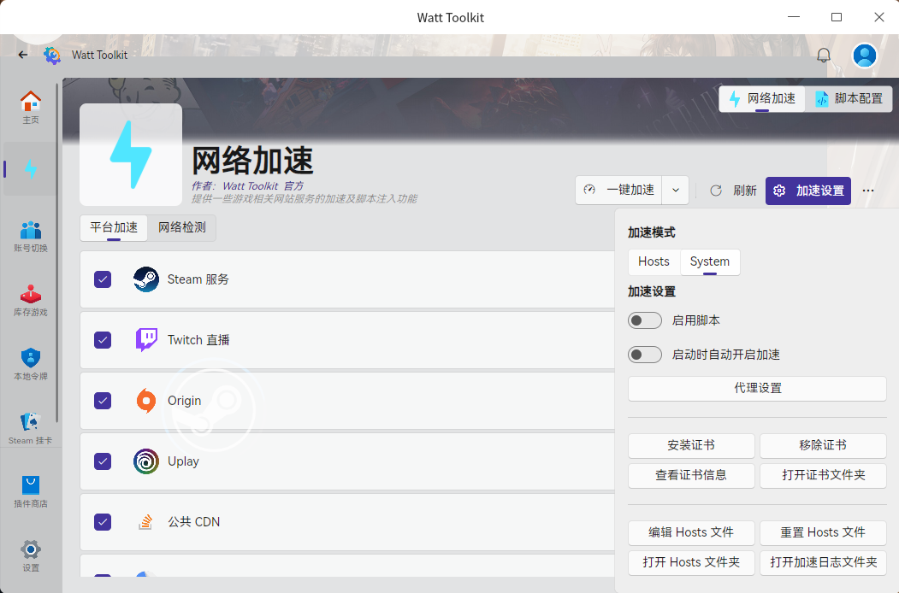Expand the 一键加速 dropdown arrow
The image size is (899, 593).
(676, 191)
